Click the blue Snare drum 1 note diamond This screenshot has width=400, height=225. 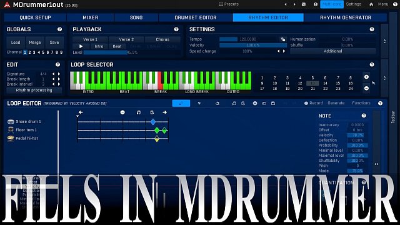click(x=152, y=122)
